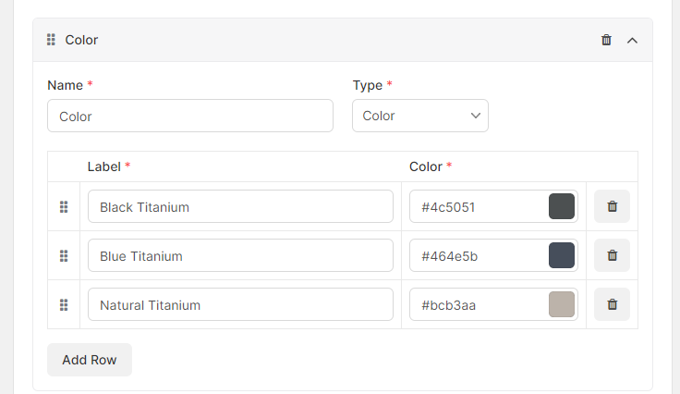Open the Natural Titanium color swatch
Viewport: 680px width, 394px height.
click(562, 304)
